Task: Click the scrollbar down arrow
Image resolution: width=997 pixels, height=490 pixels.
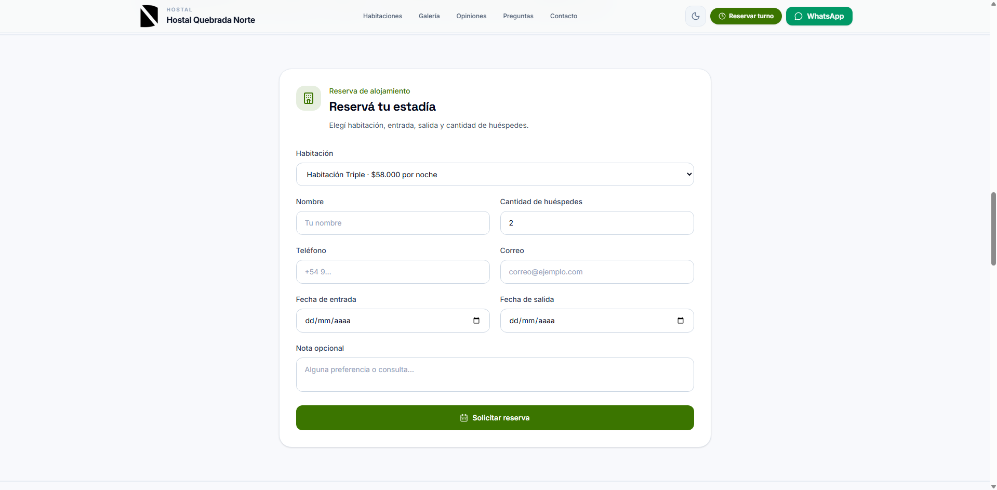Action: [993, 486]
